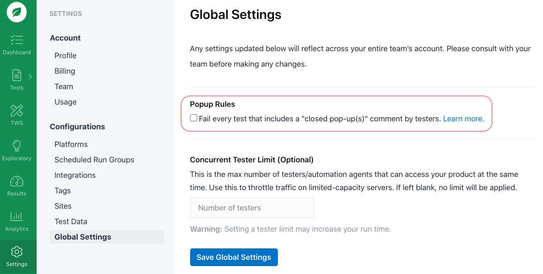Open the Profile settings page
The width and height of the screenshot is (543, 274).
coord(65,56)
